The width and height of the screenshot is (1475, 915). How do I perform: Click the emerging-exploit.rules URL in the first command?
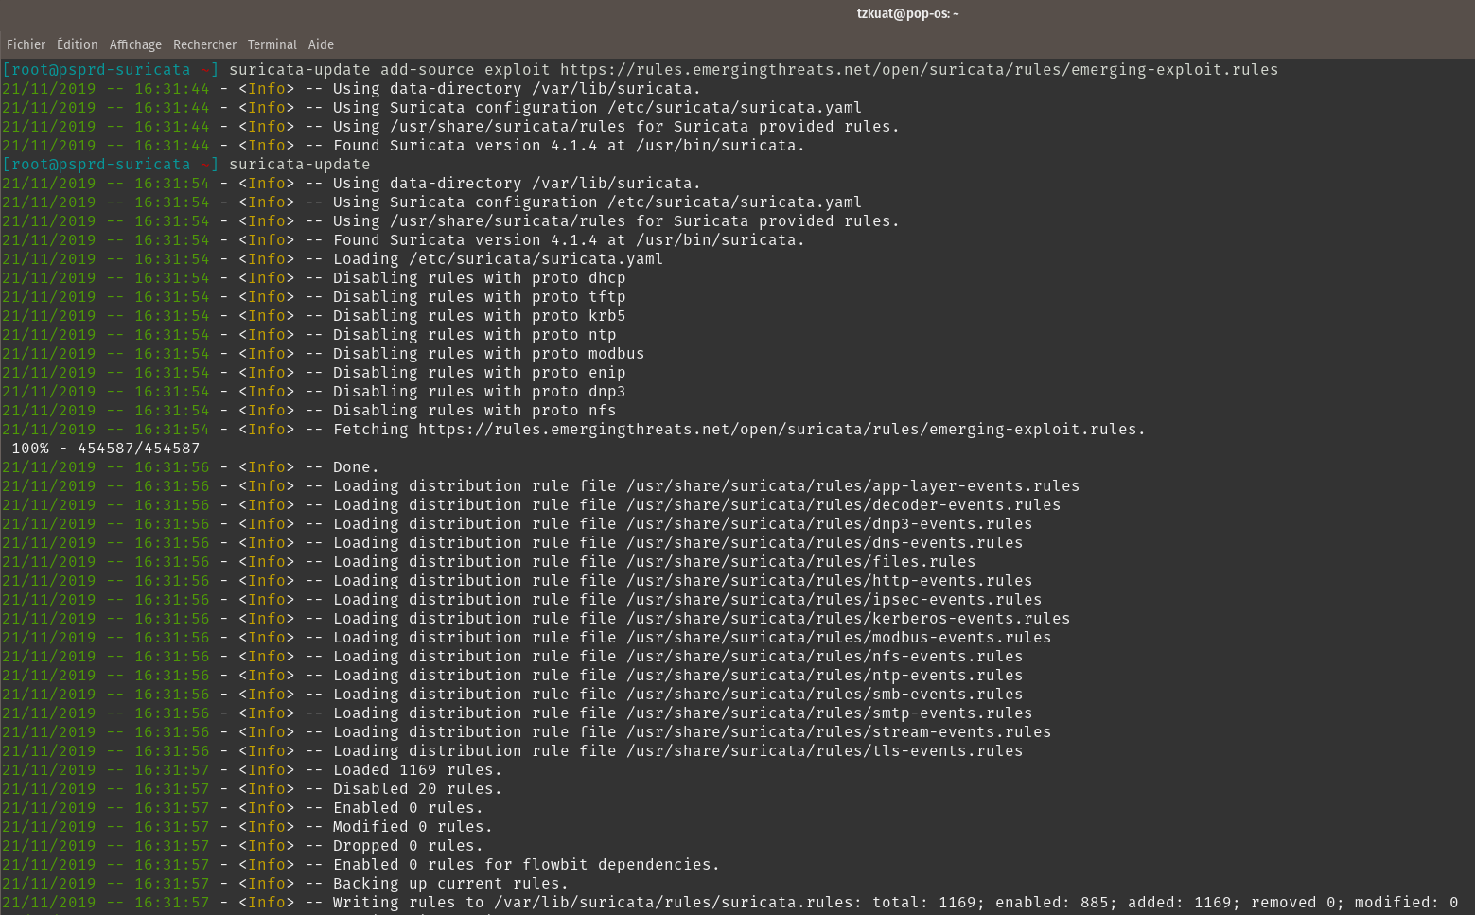[917, 69]
